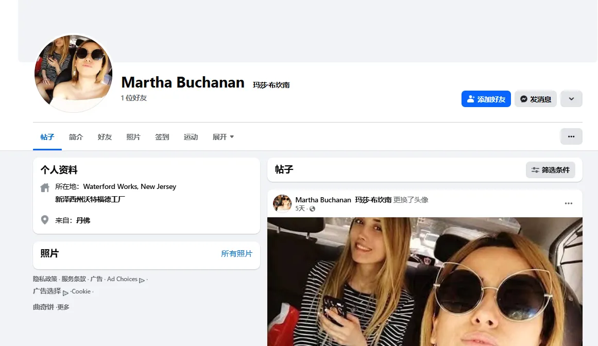Image resolution: width=598 pixels, height=346 pixels.
Task: Open the 签到 tab
Action: coord(162,137)
